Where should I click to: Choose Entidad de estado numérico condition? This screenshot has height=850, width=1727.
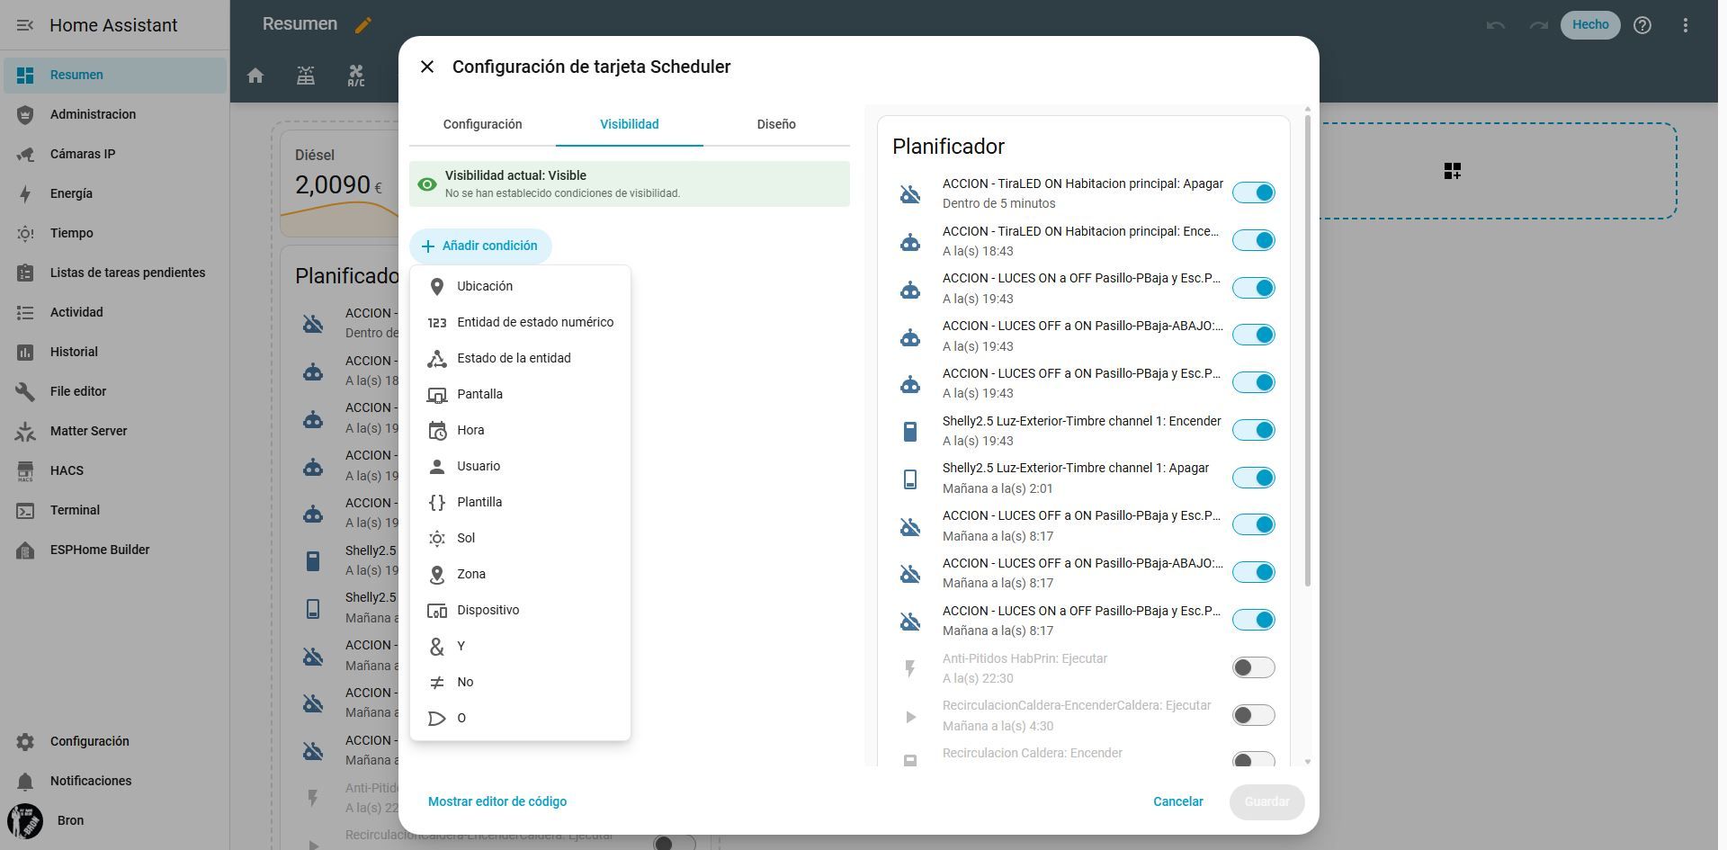pos(520,322)
